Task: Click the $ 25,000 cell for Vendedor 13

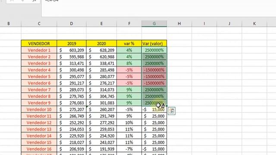Action: coord(154,129)
